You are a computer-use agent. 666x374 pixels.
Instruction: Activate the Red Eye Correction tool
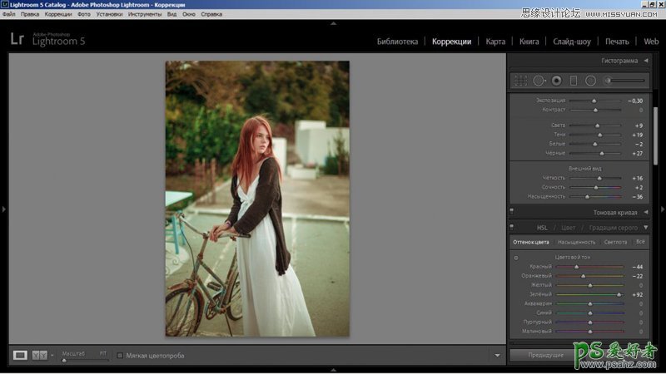(x=556, y=81)
